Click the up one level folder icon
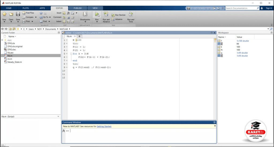The width and height of the screenshot is (274, 147). coord(10,29)
